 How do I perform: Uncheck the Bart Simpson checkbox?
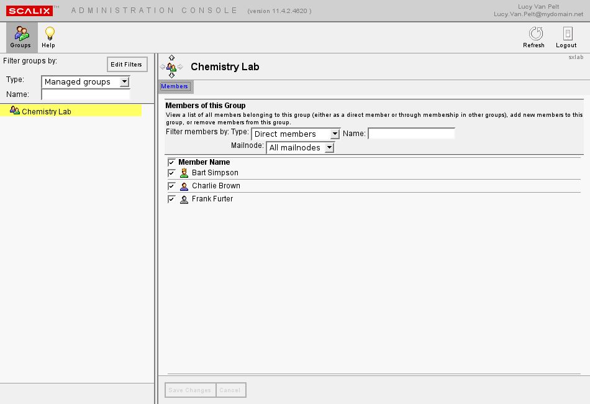pyautogui.click(x=172, y=173)
